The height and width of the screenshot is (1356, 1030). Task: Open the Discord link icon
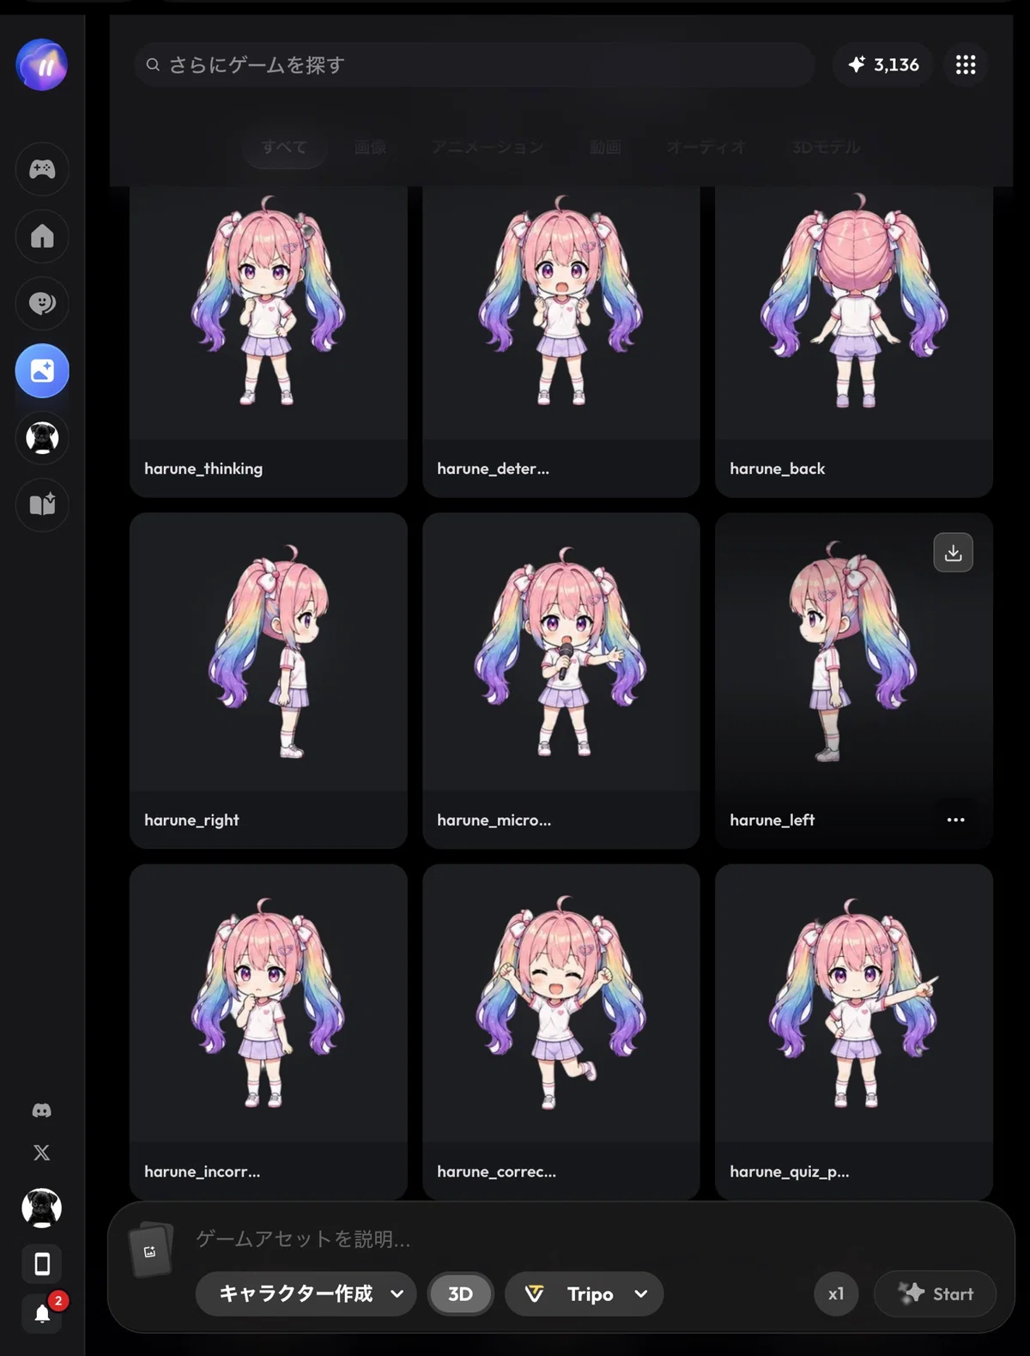[x=41, y=1111]
